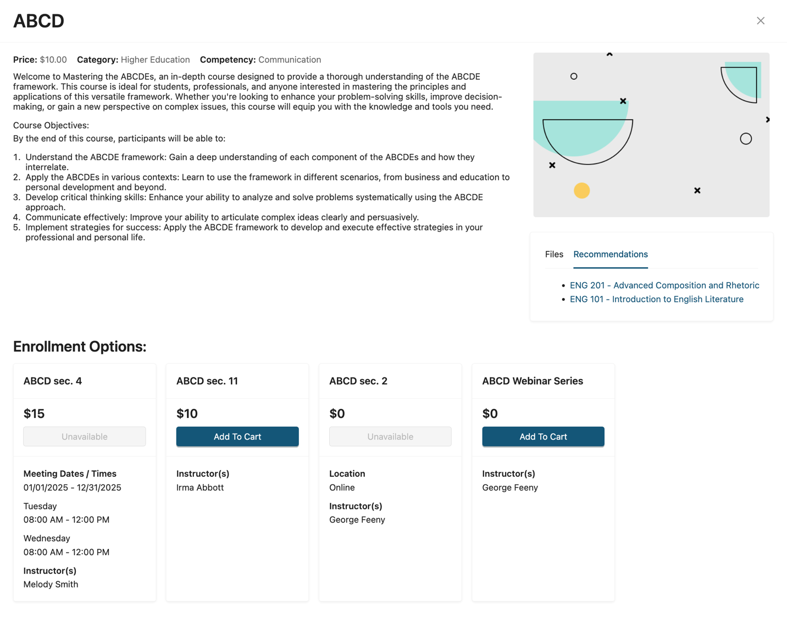Image resolution: width=787 pixels, height=632 pixels.
Task: Add ABCD Webinar Series to cart
Action: point(542,437)
